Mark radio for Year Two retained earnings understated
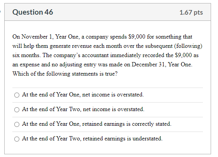Viewport: 218px width, 157px height. point(17,139)
